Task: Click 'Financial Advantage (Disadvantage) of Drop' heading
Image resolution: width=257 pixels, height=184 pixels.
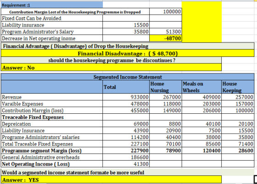Action: click(128, 46)
